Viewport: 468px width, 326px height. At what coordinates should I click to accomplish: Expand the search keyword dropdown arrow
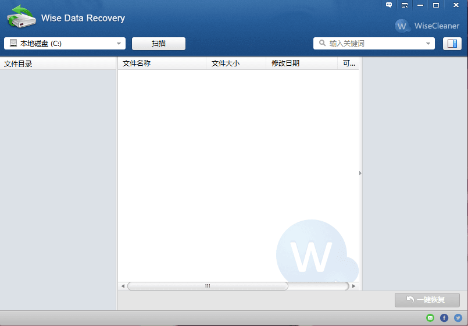[428, 44]
